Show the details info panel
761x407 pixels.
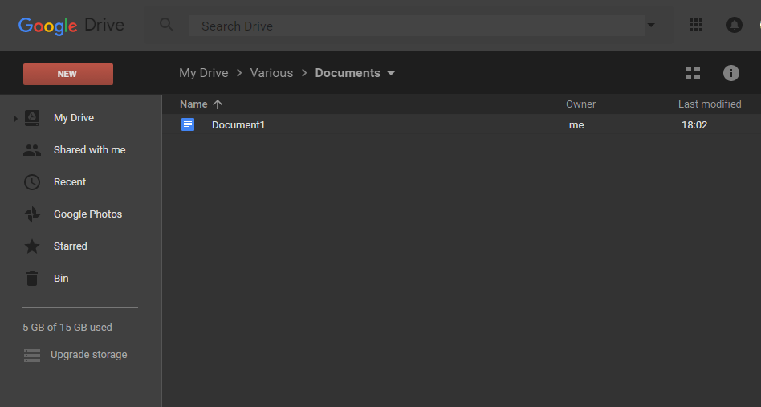pos(731,73)
